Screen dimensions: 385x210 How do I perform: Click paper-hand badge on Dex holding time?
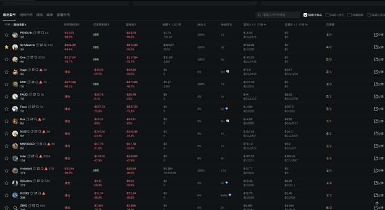(228, 121)
